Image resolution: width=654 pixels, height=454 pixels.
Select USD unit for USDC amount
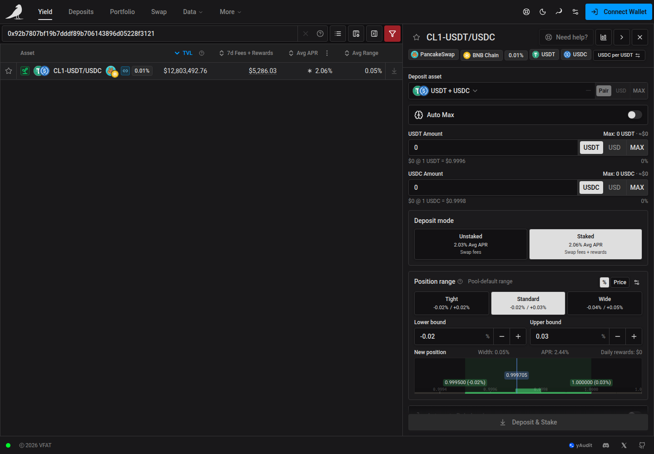point(614,188)
